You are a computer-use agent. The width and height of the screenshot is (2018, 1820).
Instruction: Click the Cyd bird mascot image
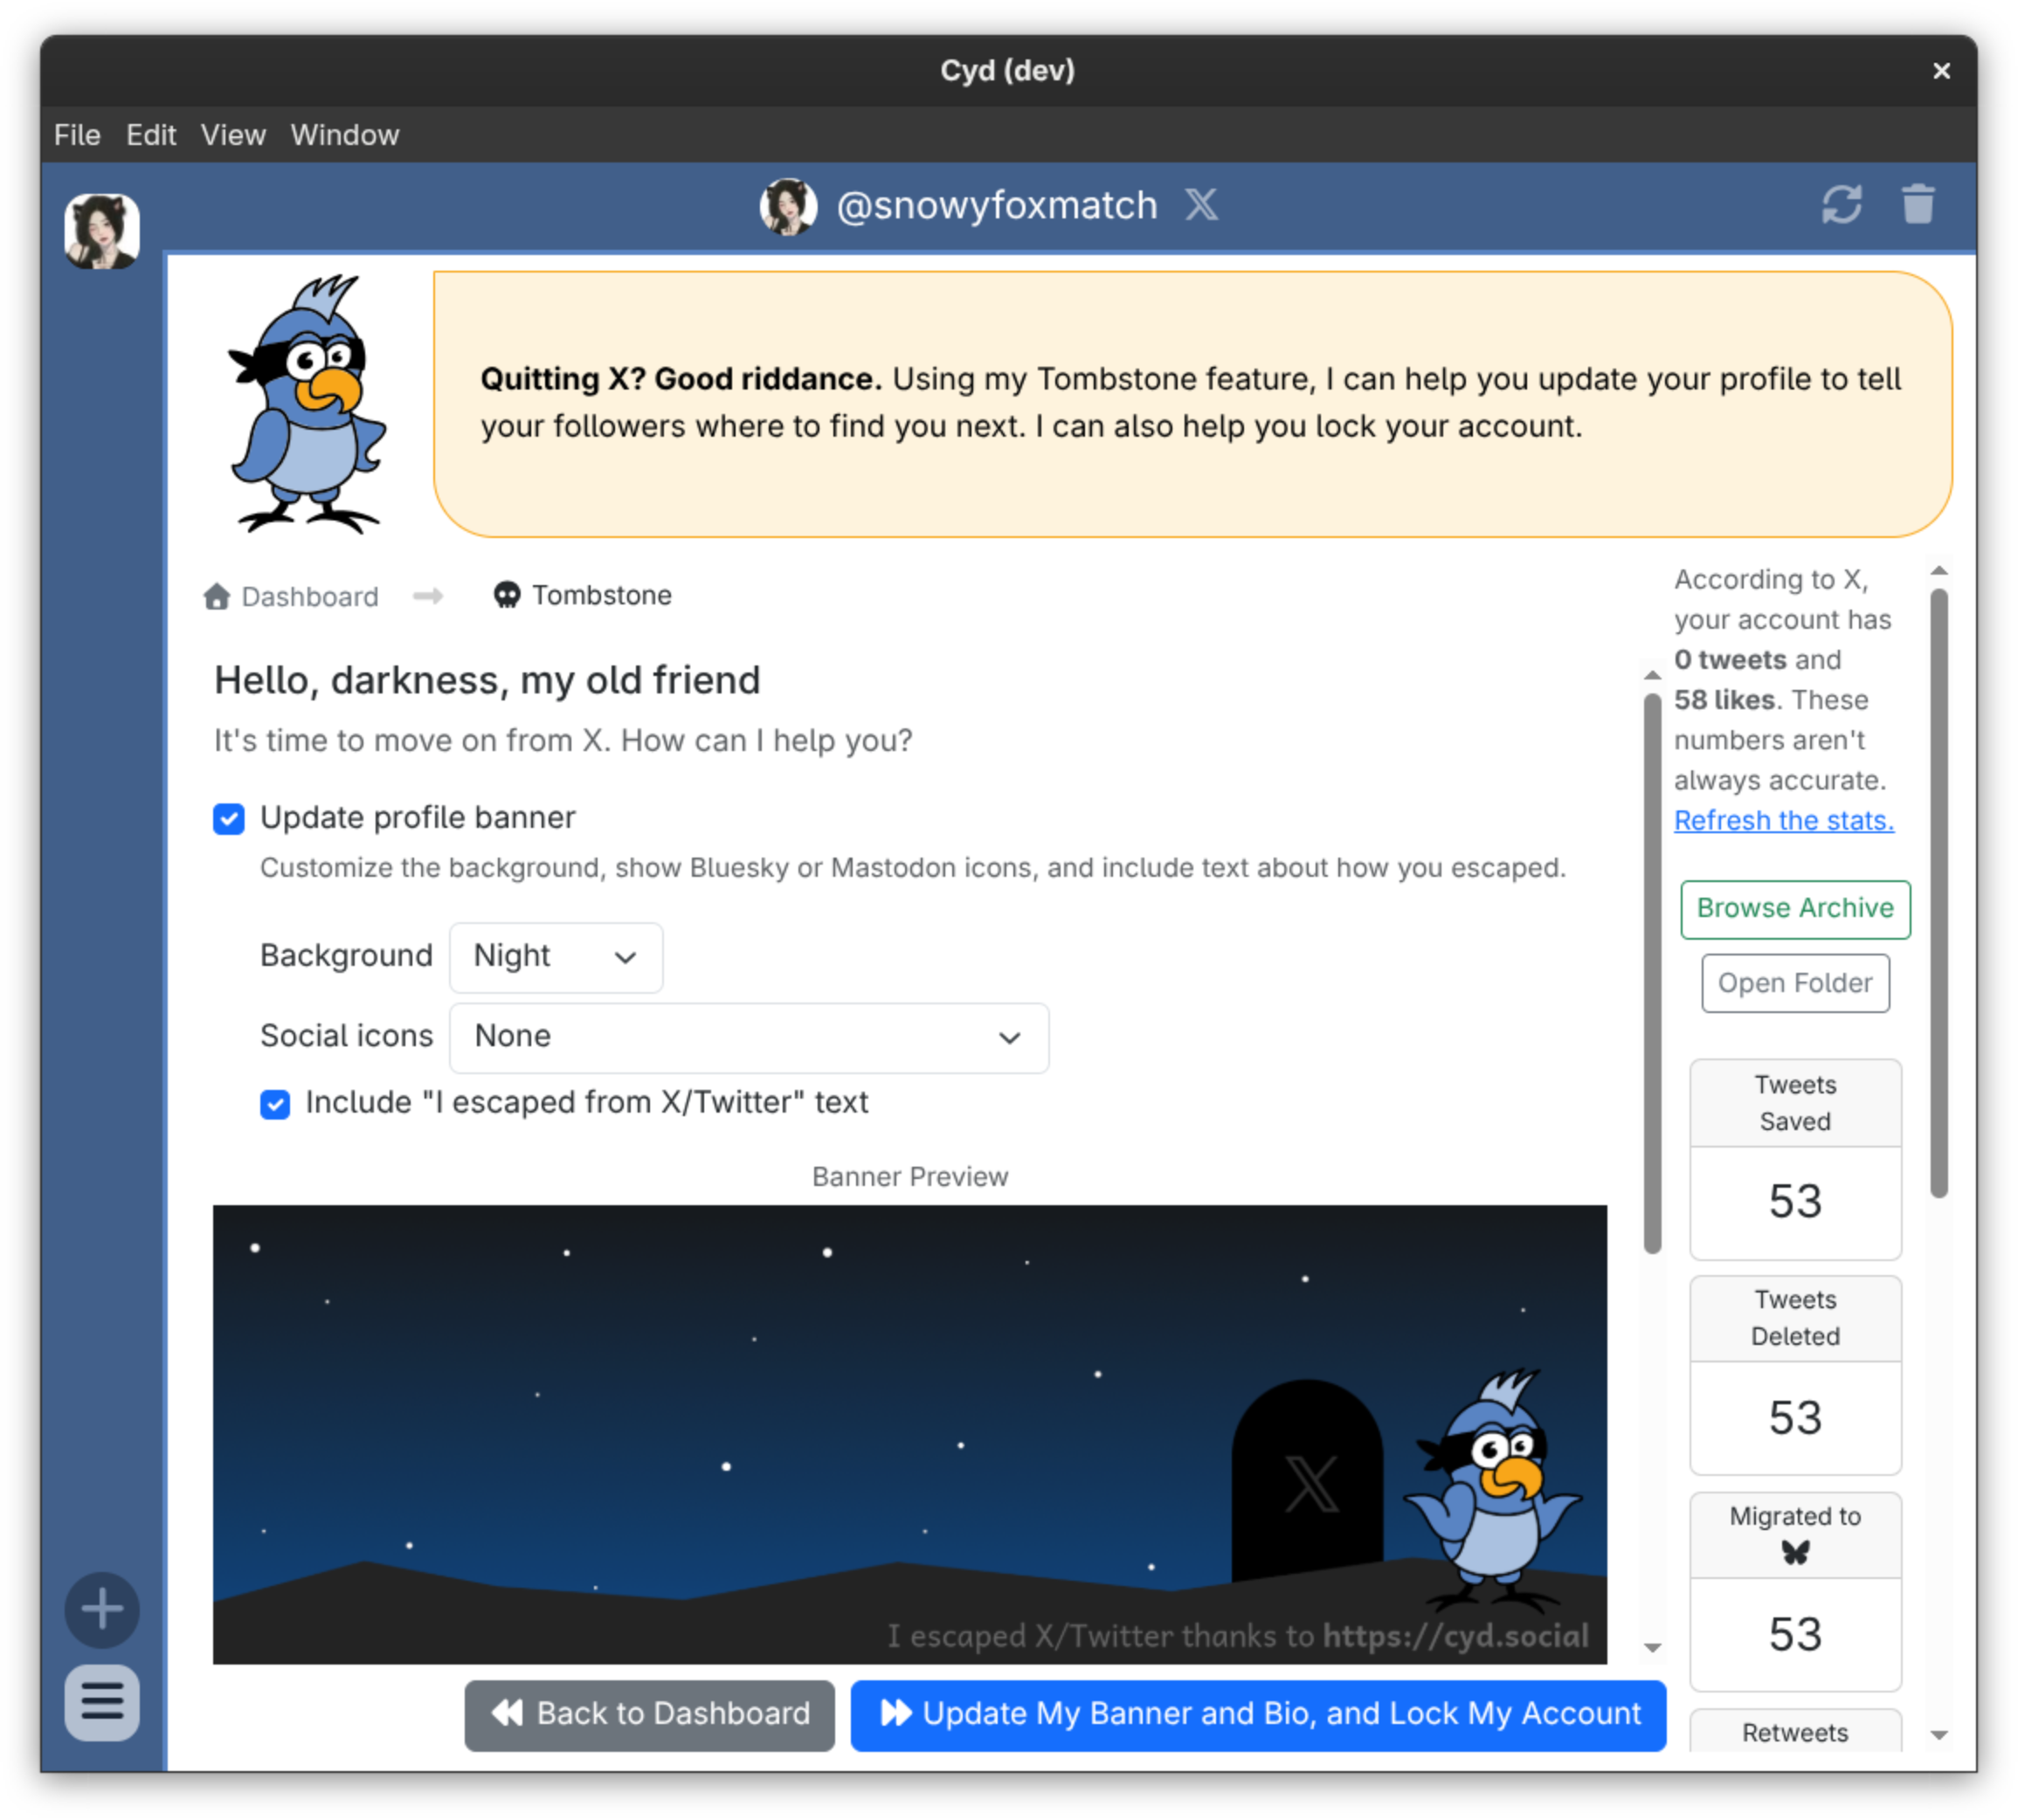coord(308,404)
